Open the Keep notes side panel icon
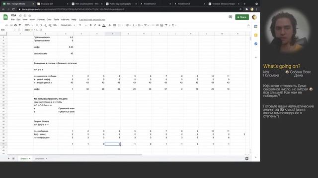 256,35
